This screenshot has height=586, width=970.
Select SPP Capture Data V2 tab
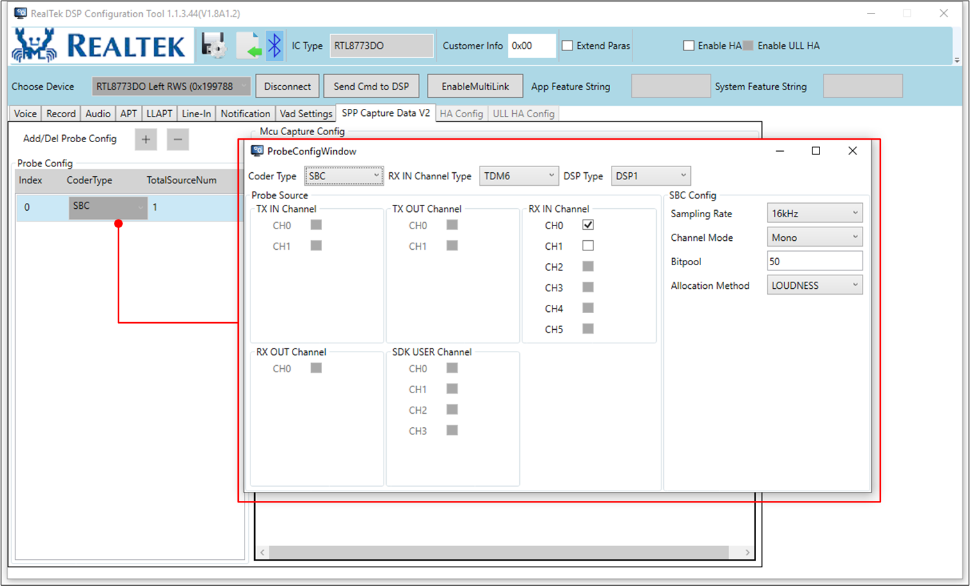click(x=386, y=113)
